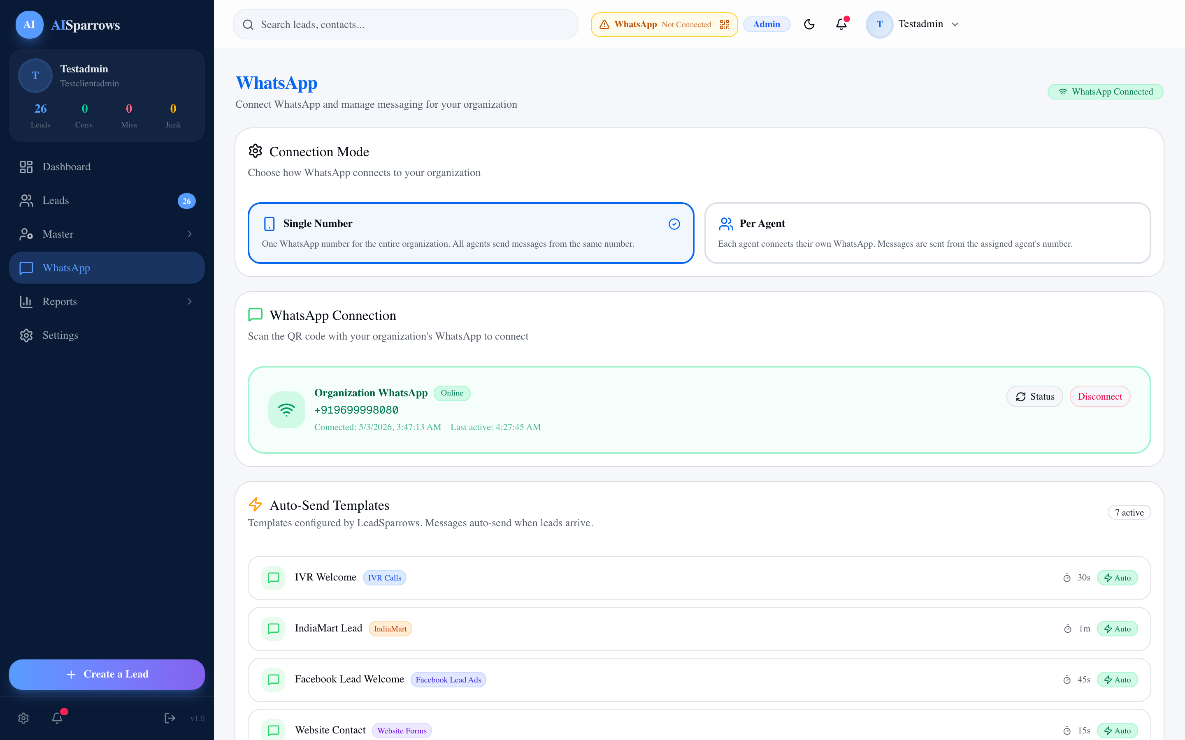1185x740 pixels.
Task: Click the people icon beside Per Agent
Action: pos(726,224)
